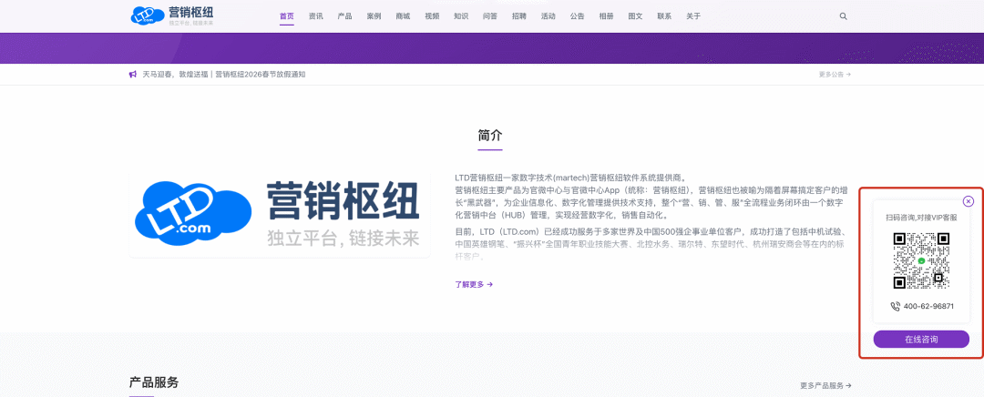The height and width of the screenshot is (397, 984).
Task: Click the LTD.com cloud logo in header
Action: pos(146,15)
